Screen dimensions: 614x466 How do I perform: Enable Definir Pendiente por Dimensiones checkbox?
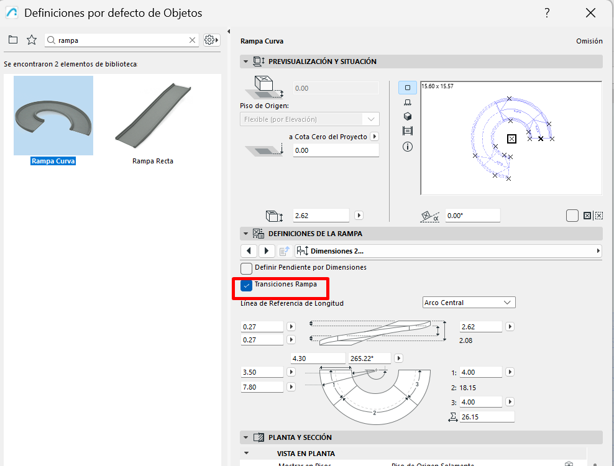247,268
